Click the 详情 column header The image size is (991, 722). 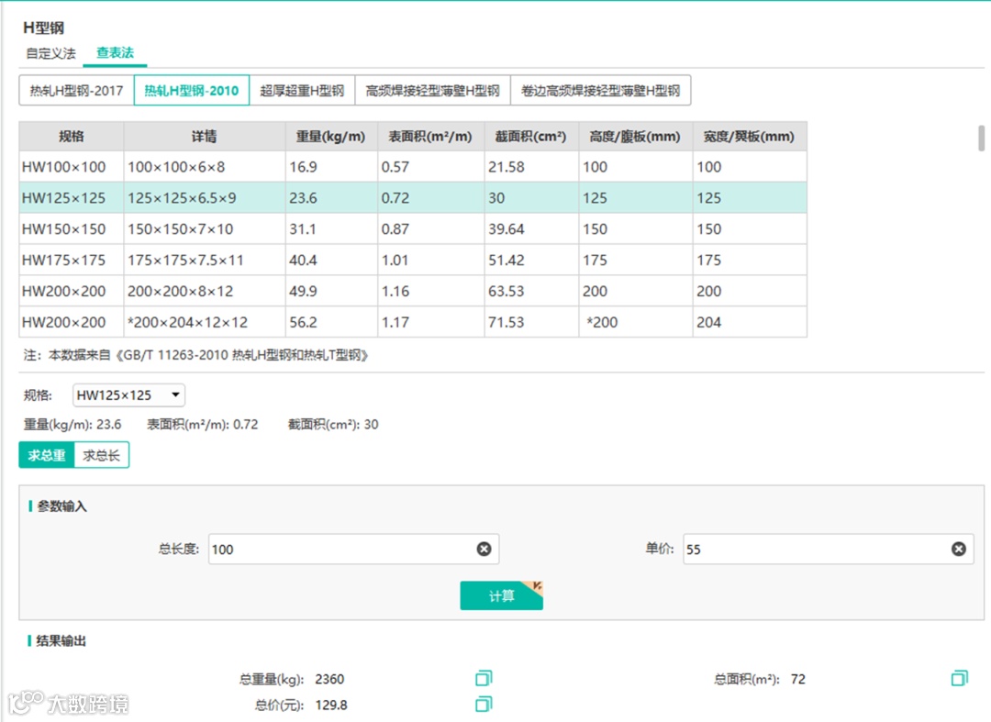click(x=204, y=137)
